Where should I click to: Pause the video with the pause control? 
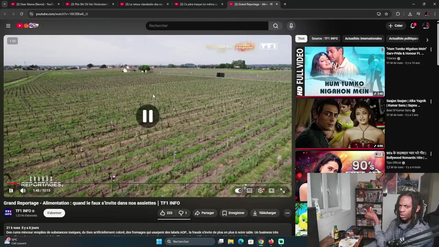(11, 191)
